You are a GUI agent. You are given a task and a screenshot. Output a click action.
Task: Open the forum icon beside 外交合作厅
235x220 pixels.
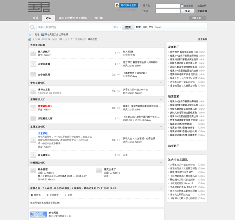coord(99,170)
